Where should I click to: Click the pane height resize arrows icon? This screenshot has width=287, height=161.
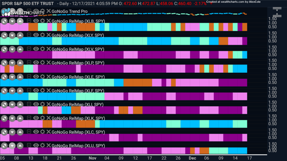[x=277, y=12]
